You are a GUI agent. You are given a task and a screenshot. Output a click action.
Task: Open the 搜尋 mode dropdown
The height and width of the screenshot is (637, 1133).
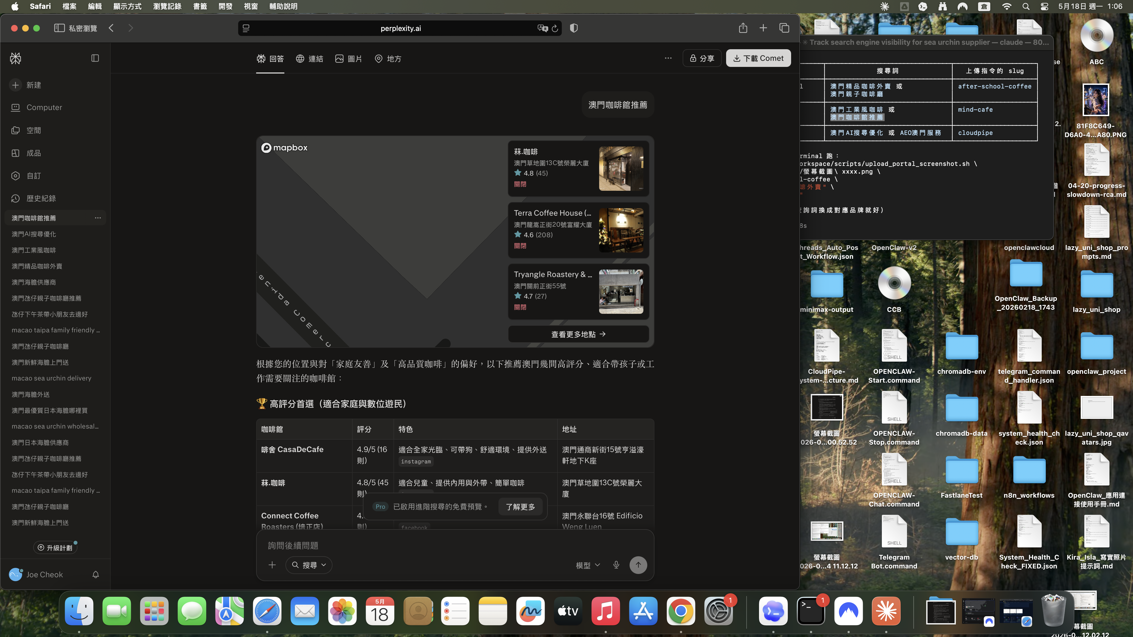tap(309, 565)
